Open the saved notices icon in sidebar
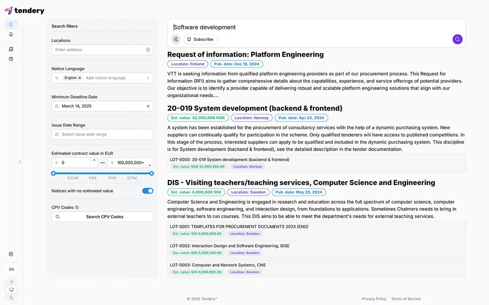Viewport: 489px width, 305px height. coord(11,49)
